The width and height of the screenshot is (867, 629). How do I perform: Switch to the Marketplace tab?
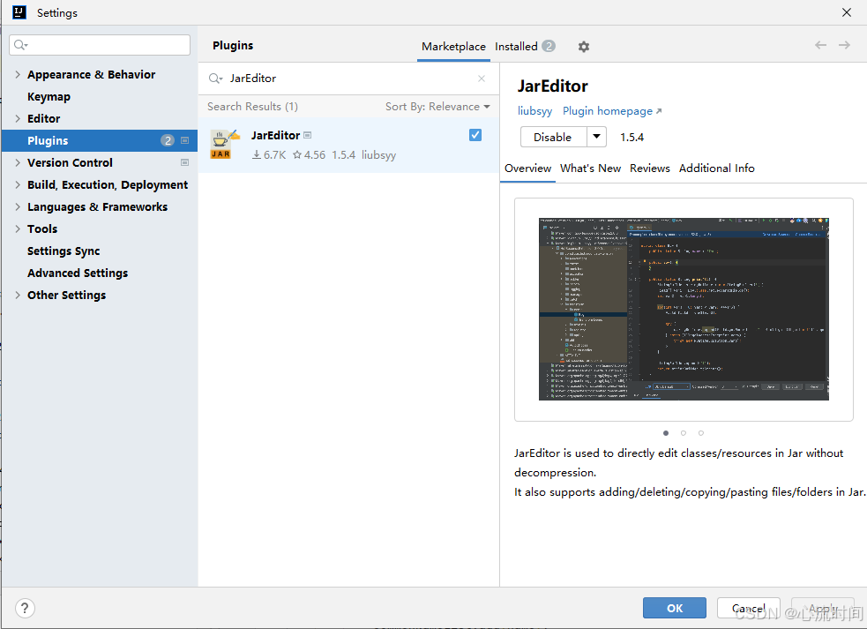453,47
